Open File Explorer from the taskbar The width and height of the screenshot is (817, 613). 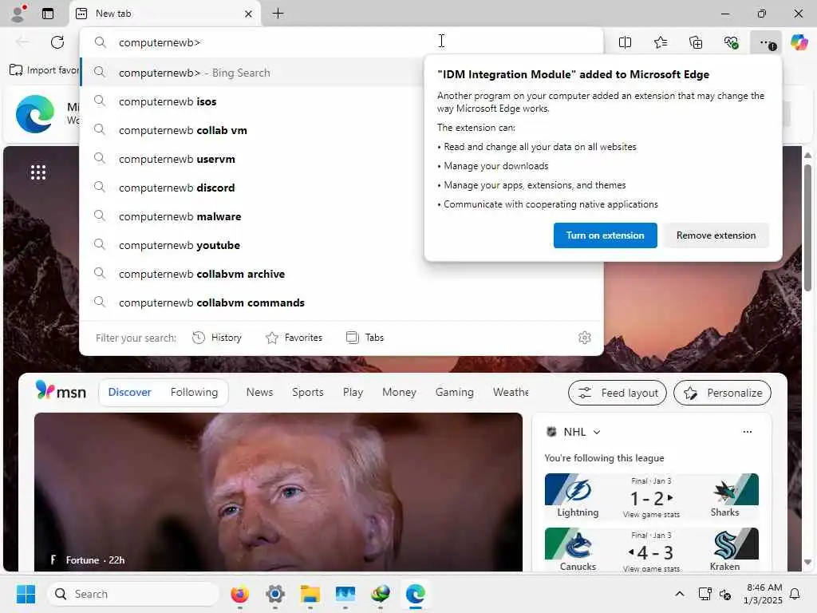(x=310, y=594)
